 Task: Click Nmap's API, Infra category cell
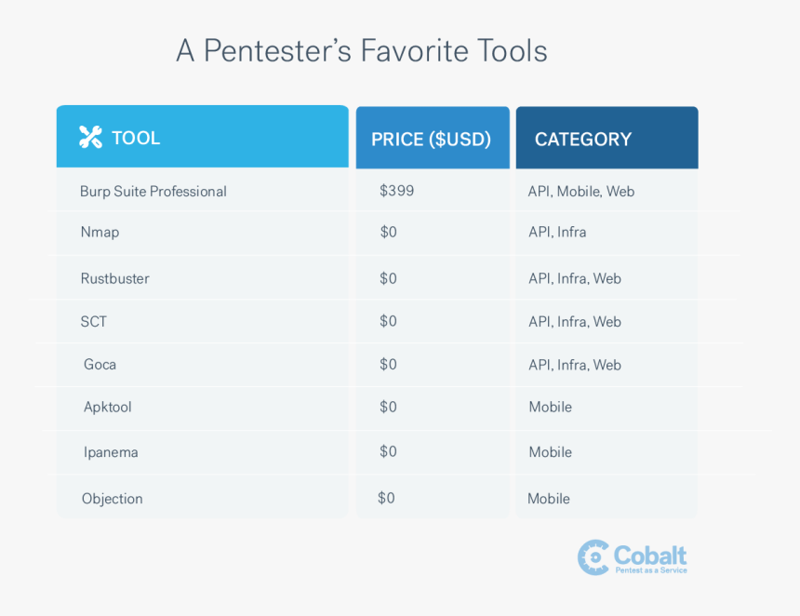557,233
